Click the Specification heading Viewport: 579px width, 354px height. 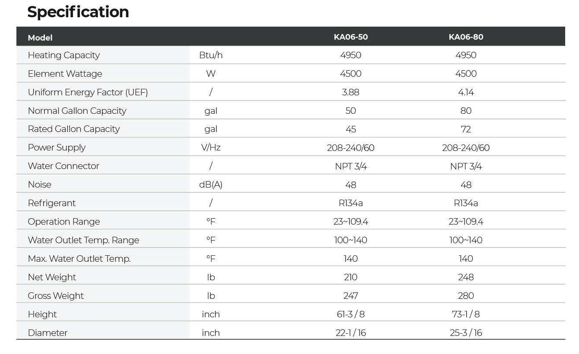click(x=78, y=12)
